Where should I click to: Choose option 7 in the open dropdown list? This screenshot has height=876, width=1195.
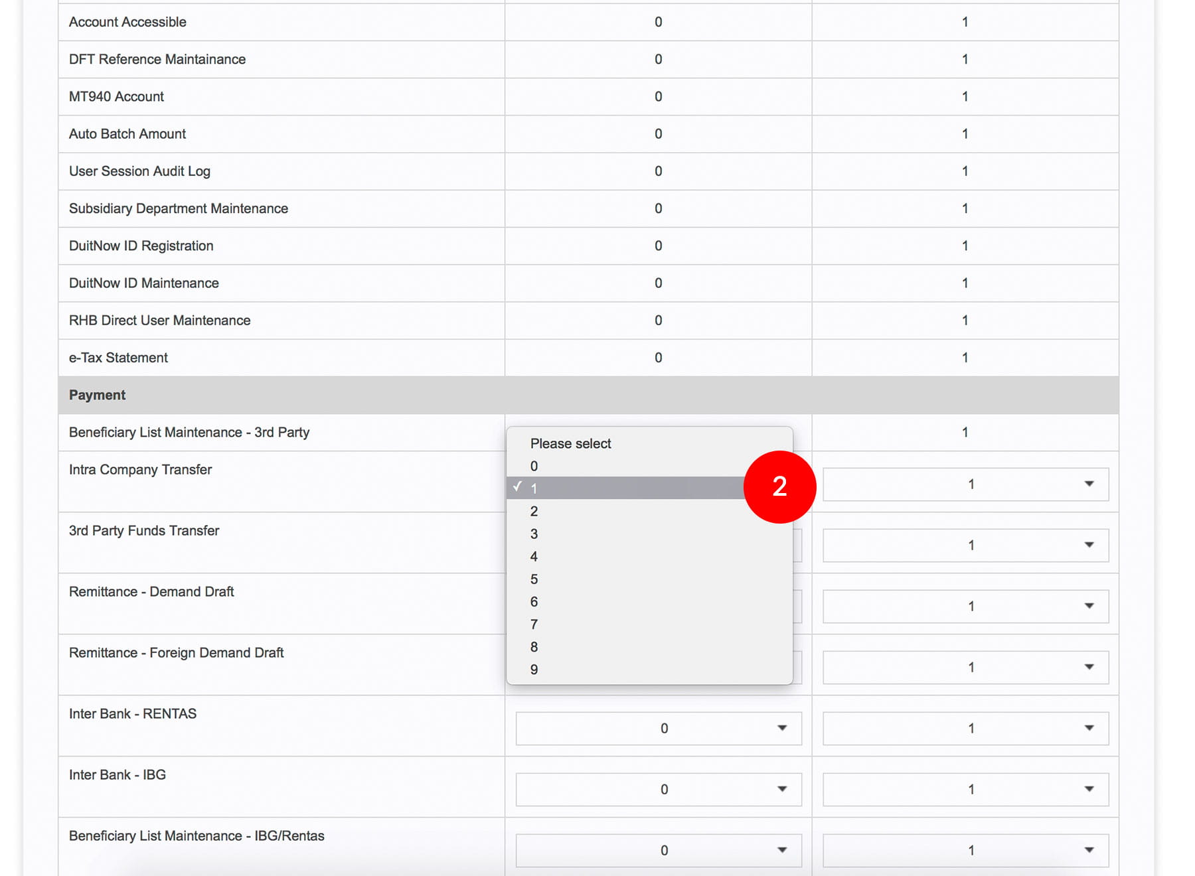point(534,624)
